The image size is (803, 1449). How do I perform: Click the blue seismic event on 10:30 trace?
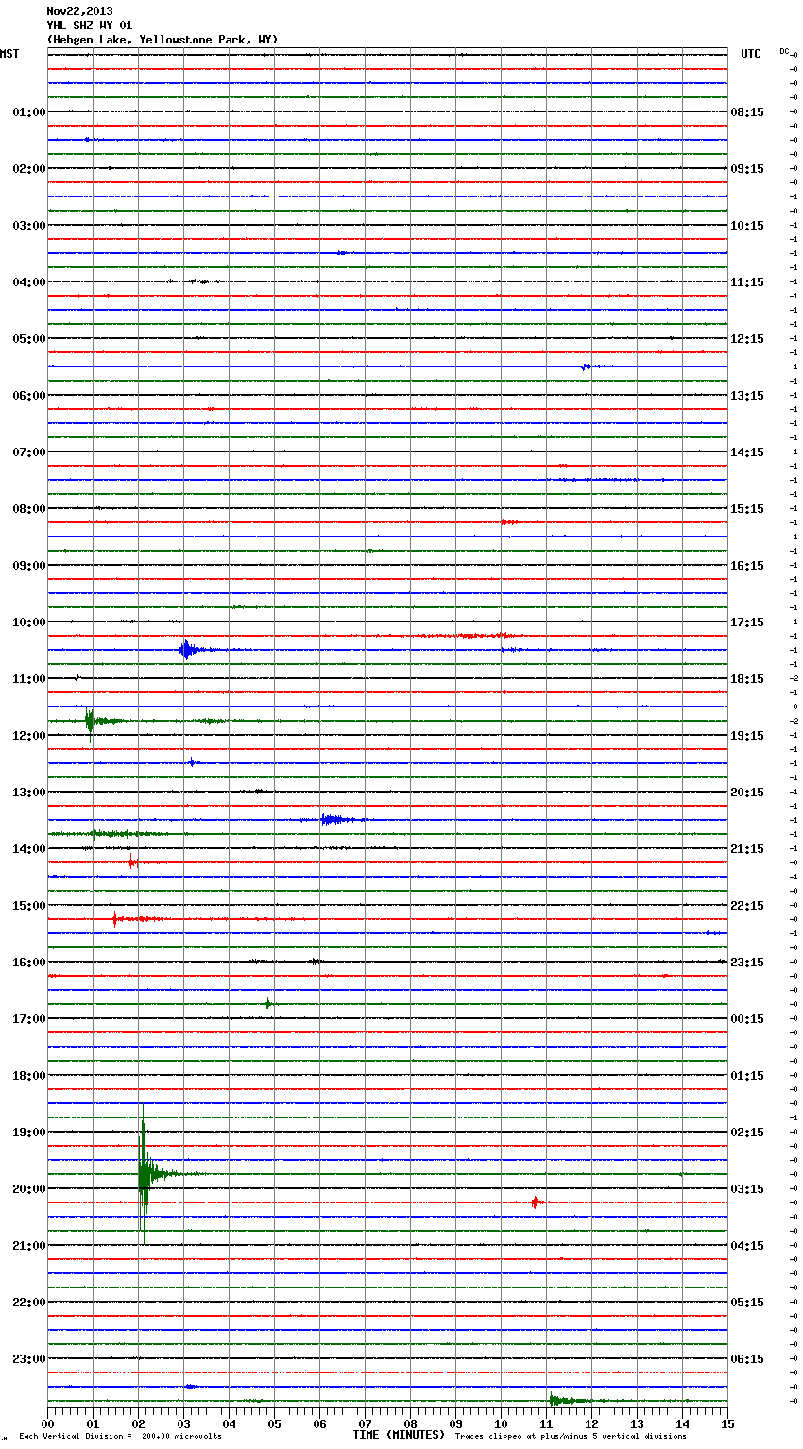click(187, 650)
